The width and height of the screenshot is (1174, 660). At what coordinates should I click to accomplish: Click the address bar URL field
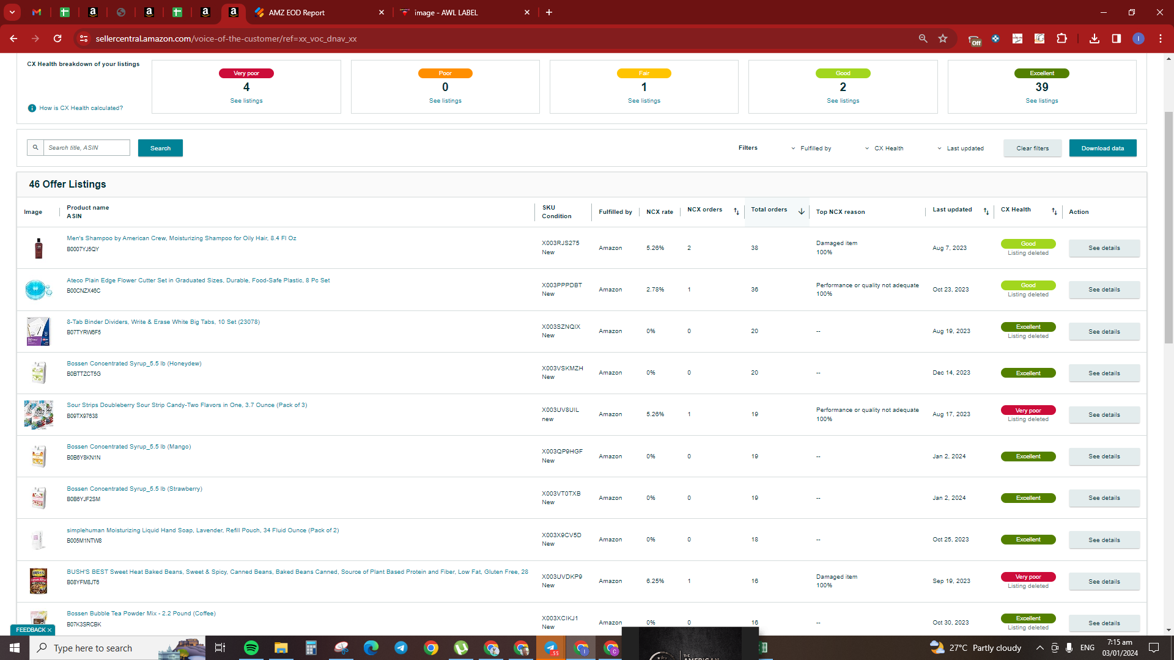(x=501, y=38)
